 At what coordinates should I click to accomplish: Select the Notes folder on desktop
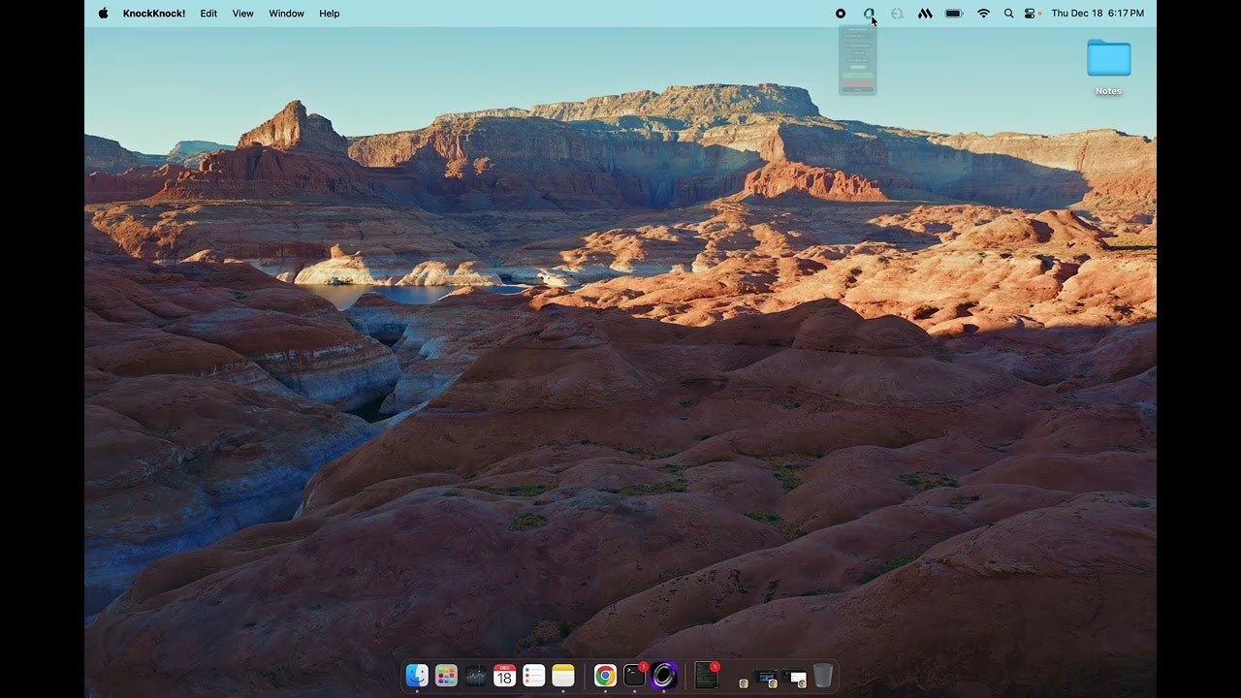1108,60
